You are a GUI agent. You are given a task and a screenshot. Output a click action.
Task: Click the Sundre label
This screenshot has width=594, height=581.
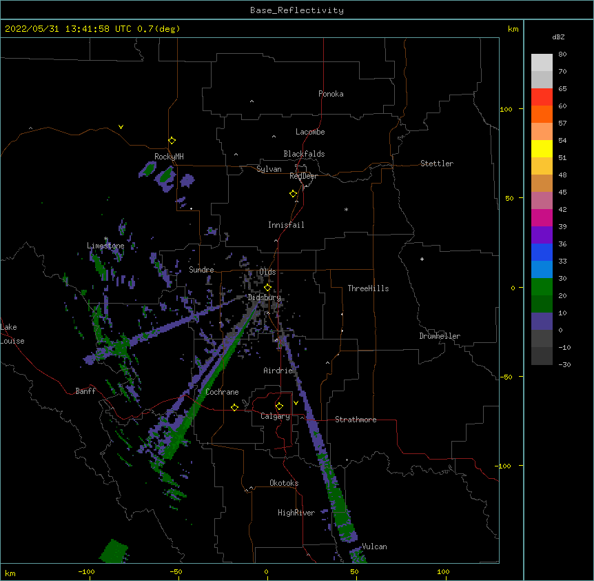(x=201, y=270)
